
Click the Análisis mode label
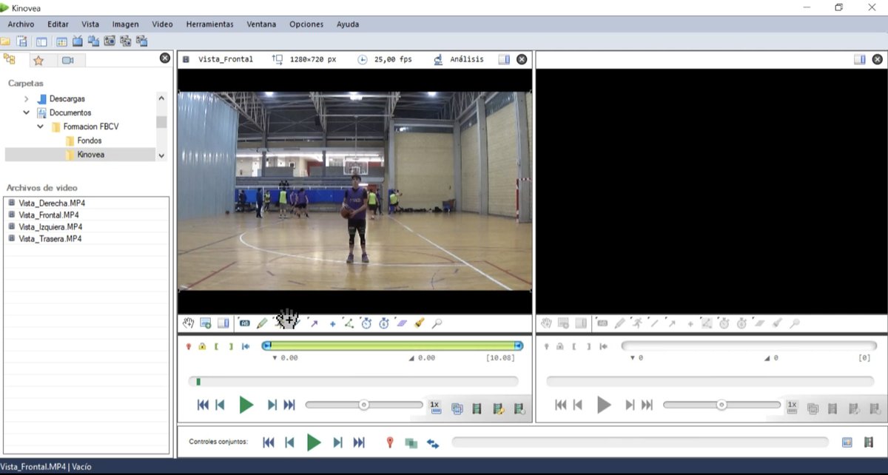467,59
